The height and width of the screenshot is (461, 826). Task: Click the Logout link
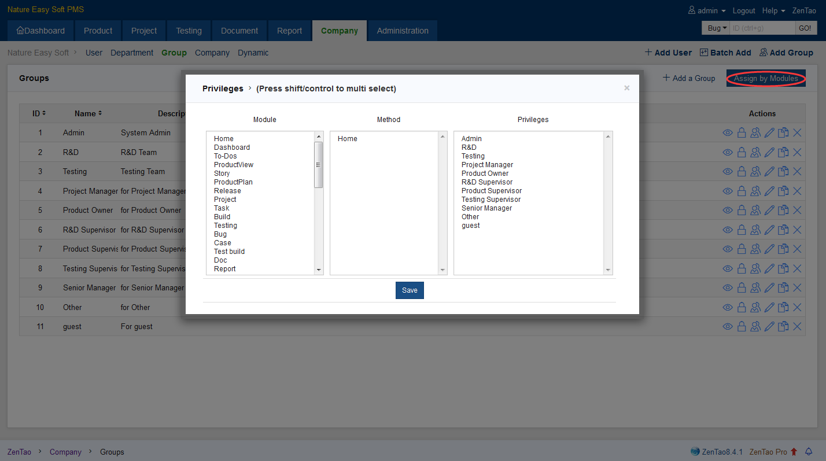coord(743,10)
